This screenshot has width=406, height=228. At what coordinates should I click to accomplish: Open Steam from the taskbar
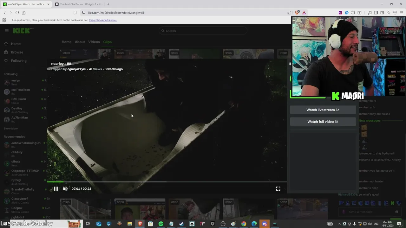(x=181, y=224)
